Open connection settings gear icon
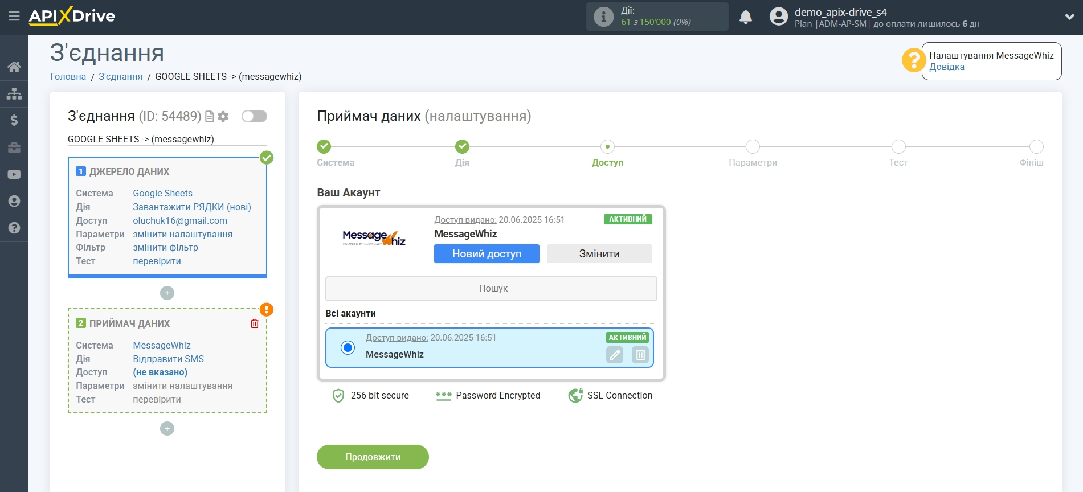The height and width of the screenshot is (492, 1083). pos(223,117)
